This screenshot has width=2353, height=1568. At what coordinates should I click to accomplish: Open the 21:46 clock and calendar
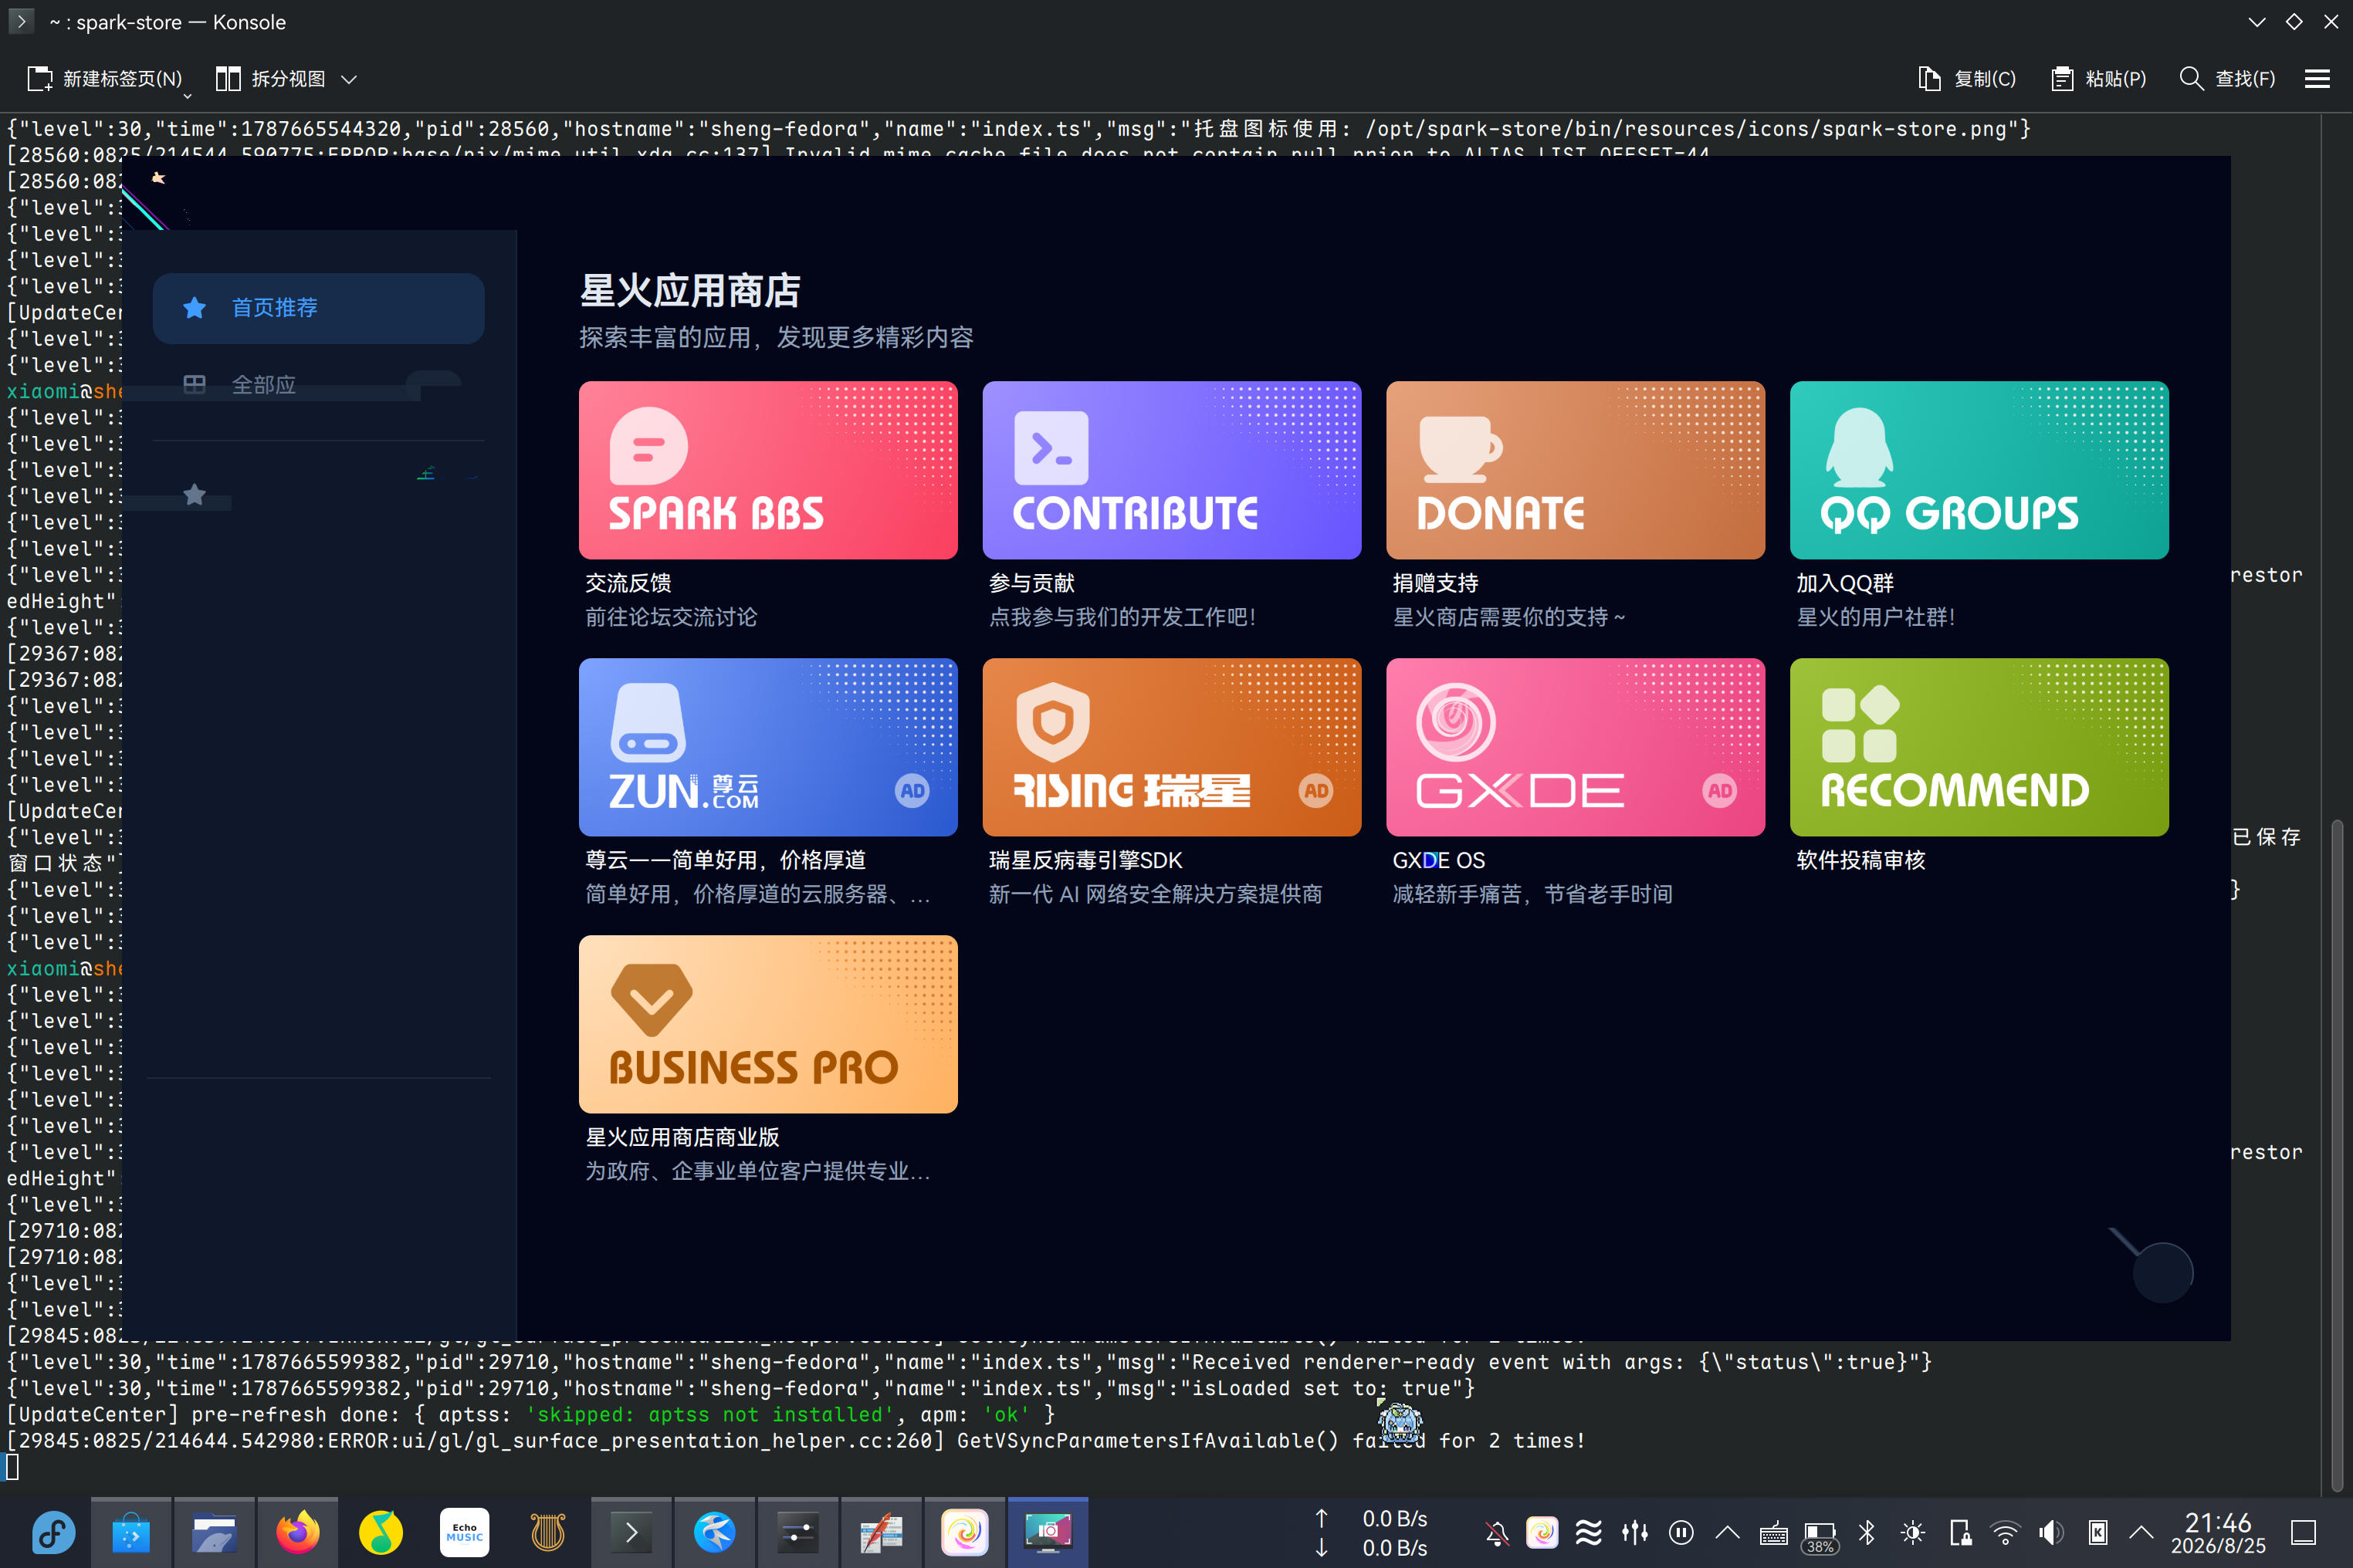coord(2218,1533)
